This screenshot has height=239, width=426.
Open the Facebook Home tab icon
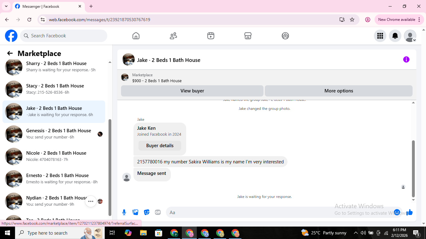click(x=136, y=36)
